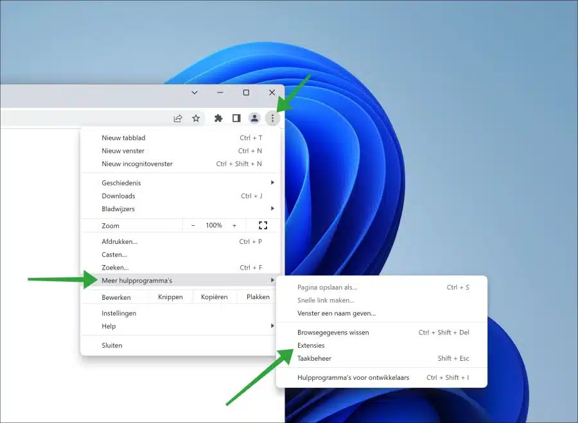This screenshot has height=423, width=578.
Task: Click Plakken in the Bewerken row
Action: (258, 297)
